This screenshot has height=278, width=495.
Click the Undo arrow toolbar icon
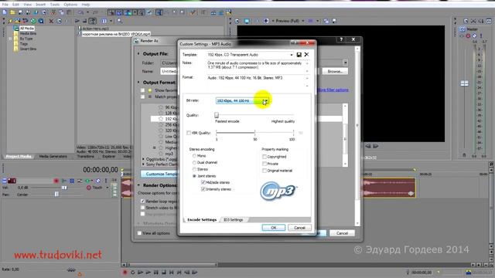click(x=80, y=12)
